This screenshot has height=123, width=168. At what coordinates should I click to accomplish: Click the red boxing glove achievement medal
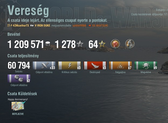click(x=115, y=44)
